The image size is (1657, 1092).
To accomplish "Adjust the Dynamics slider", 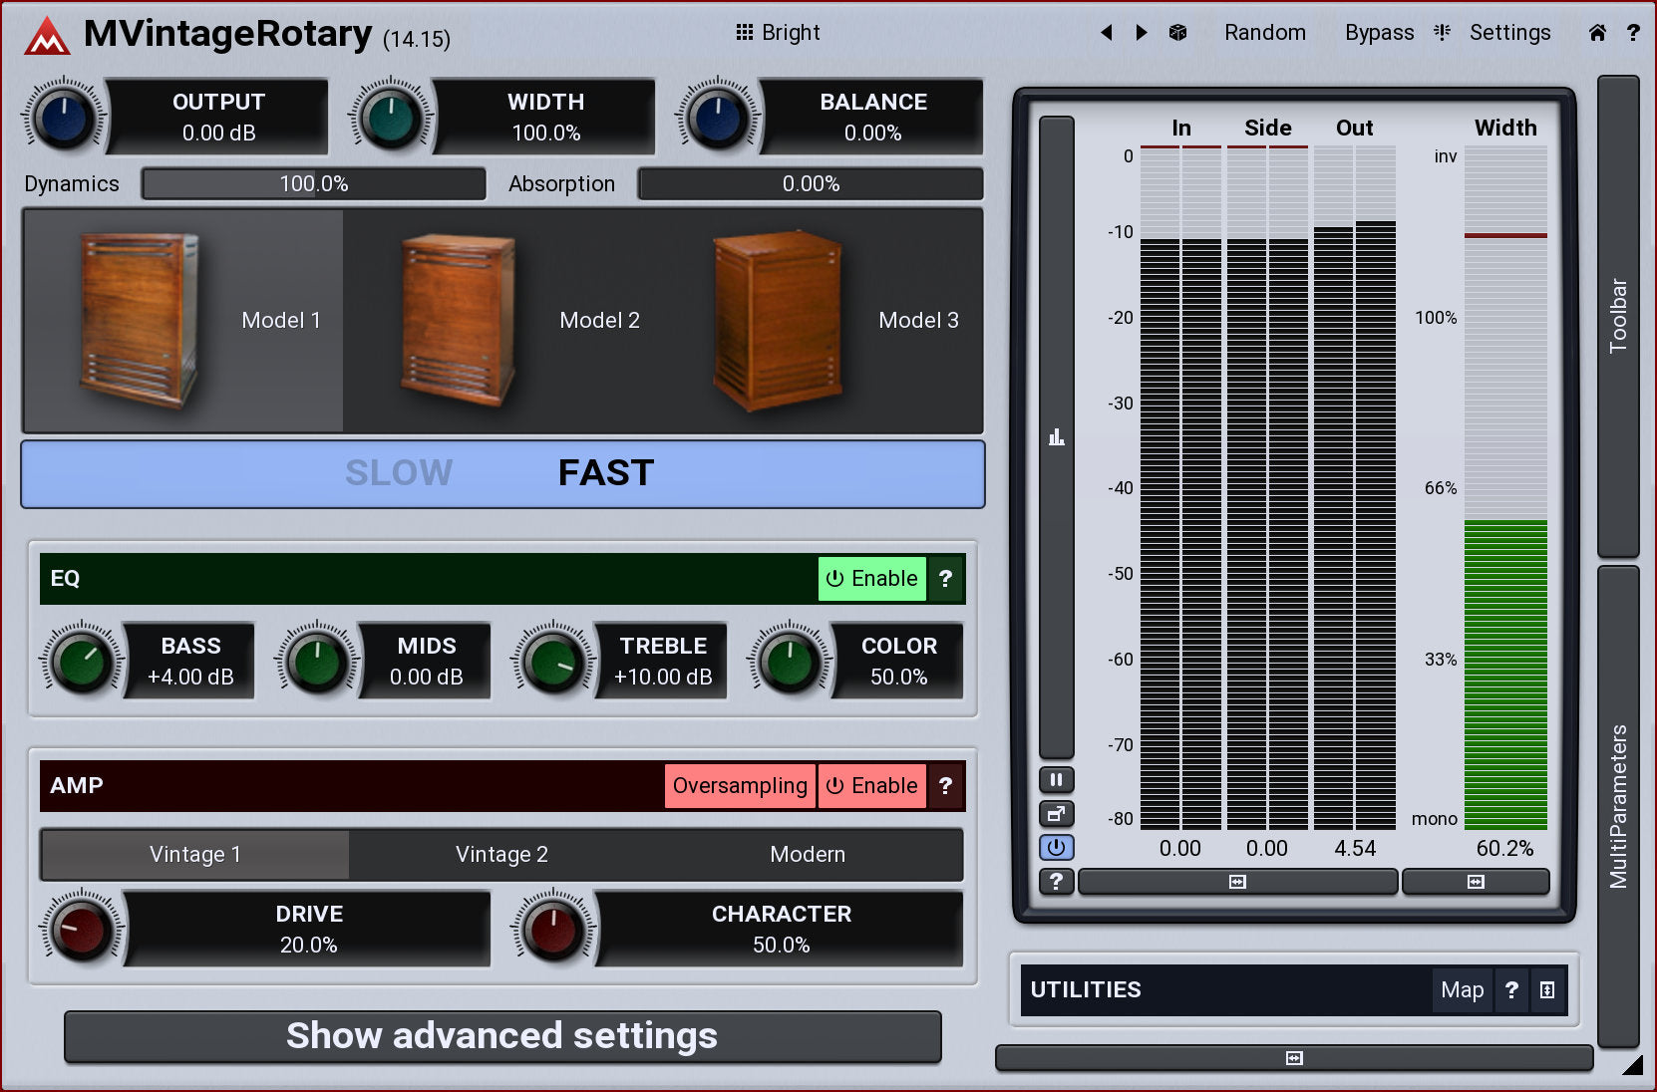I will point(313,184).
